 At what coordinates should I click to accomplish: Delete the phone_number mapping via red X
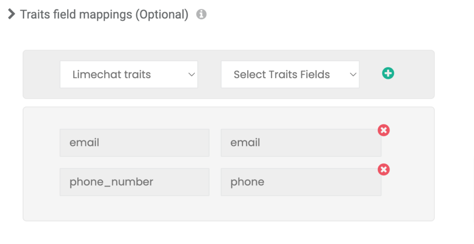(x=384, y=169)
